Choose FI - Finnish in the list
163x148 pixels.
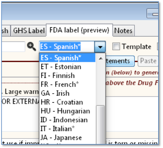[x=67, y=75]
